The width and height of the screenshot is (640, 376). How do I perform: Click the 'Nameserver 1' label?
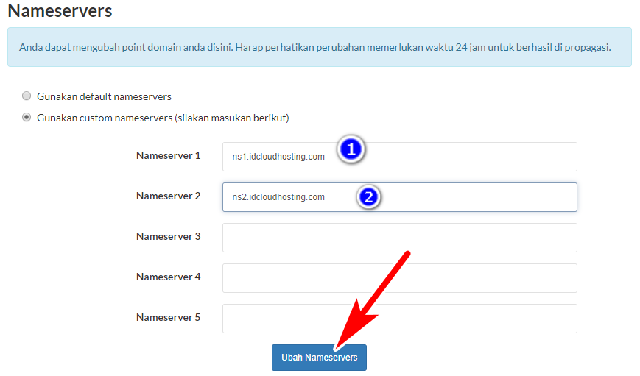pyautogui.click(x=168, y=155)
